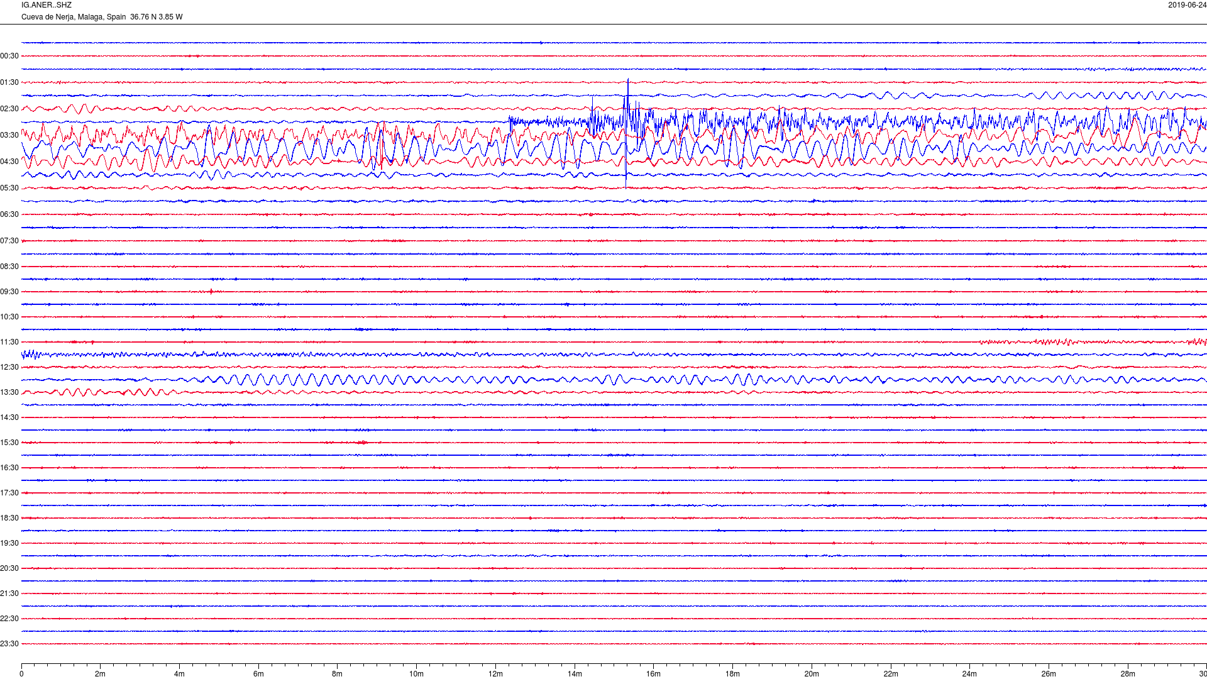1207x679 pixels.
Task: Click the 2m tick on time axis
Action: point(101,674)
